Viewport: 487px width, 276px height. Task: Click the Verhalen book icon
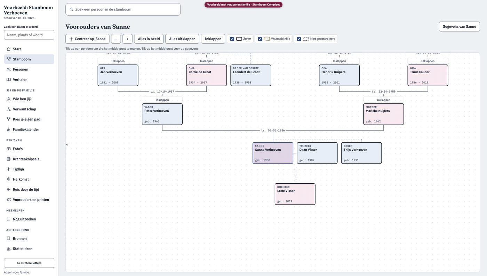point(9,80)
